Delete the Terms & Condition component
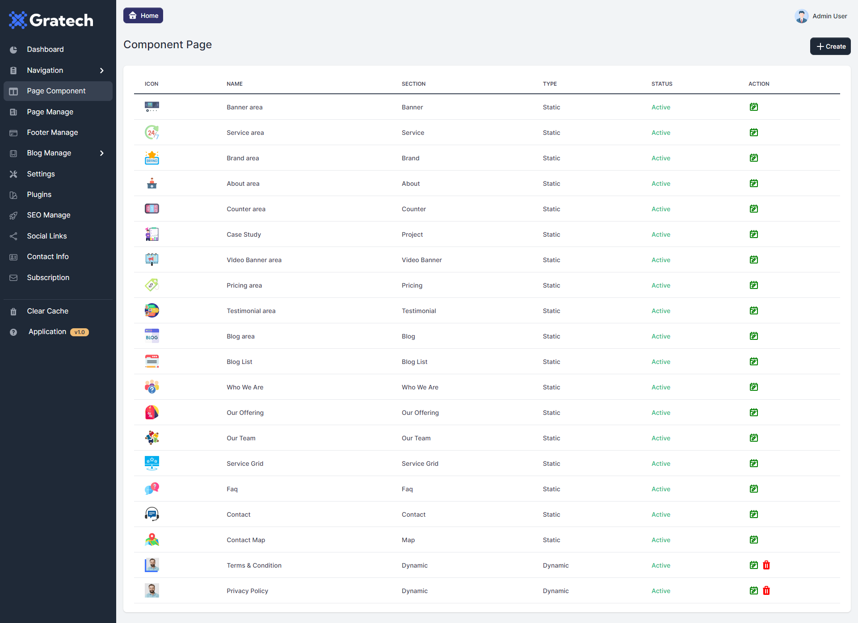 click(766, 565)
